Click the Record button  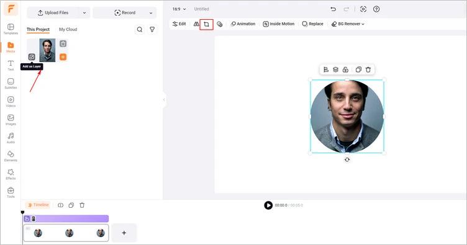click(x=125, y=13)
